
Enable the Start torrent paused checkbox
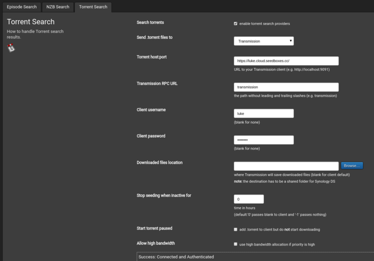pos(235,229)
